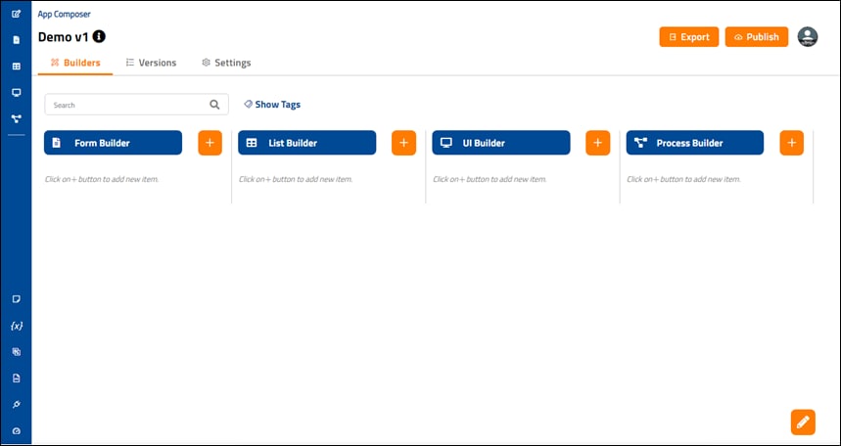This screenshot has width=841, height=446.
Task: Switch to the Versions tab
Action: (151, 63)
